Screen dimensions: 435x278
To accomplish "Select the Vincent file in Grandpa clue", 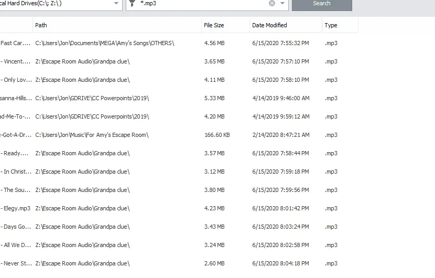I will pos(17,61).
